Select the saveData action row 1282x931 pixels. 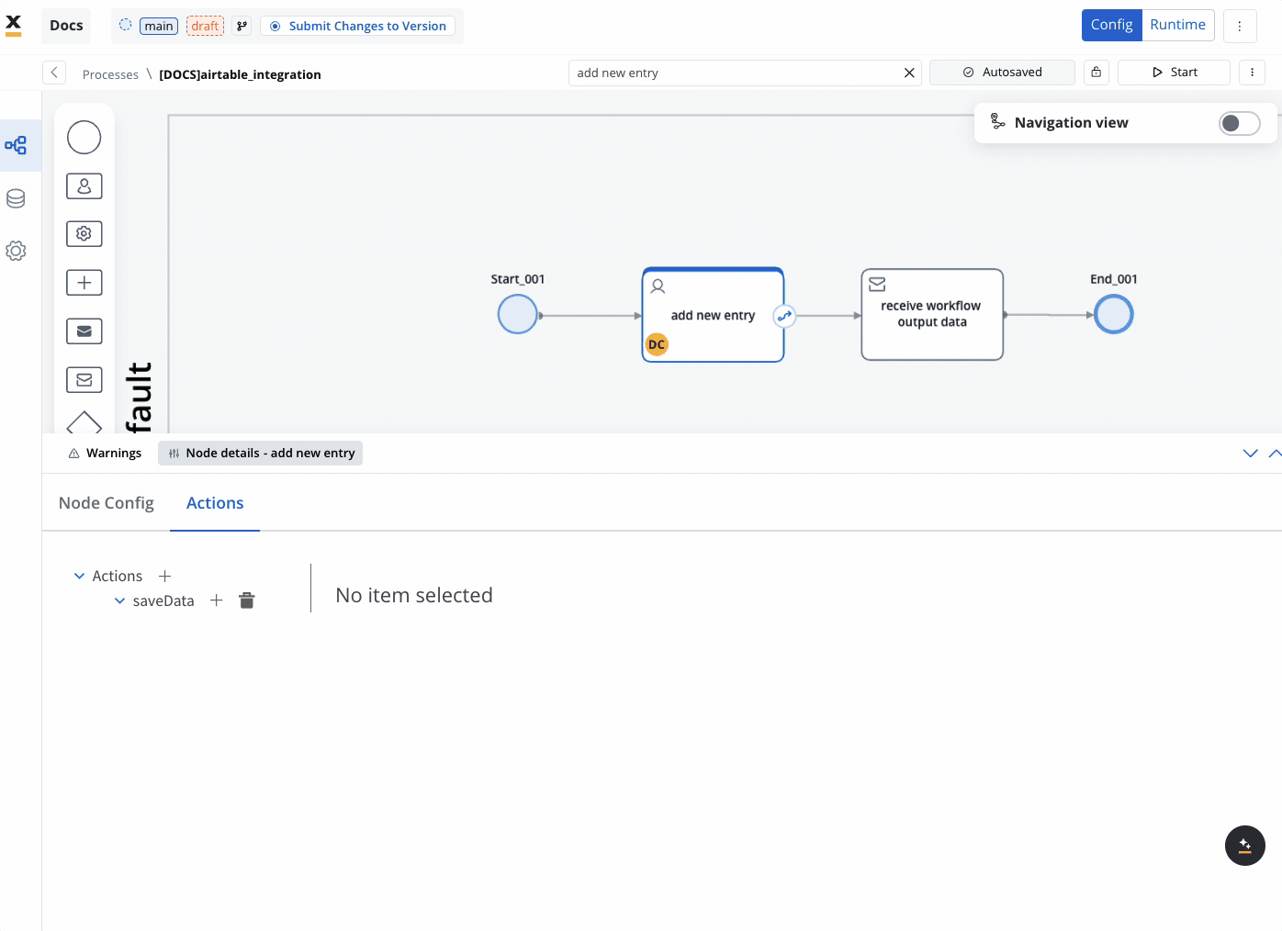[163, 600]
